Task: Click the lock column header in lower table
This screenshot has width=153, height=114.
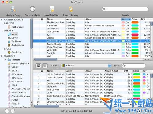Action: pos(42,71)
